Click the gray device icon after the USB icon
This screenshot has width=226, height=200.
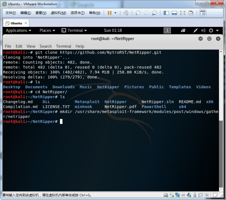click(x=200, y=195)
